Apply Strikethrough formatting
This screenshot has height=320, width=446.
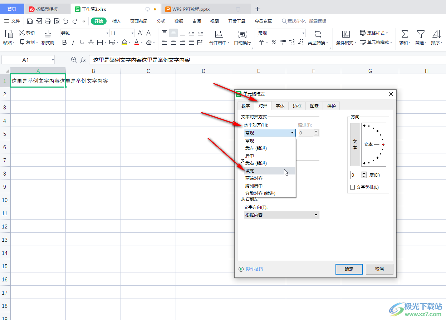point(91,43)
